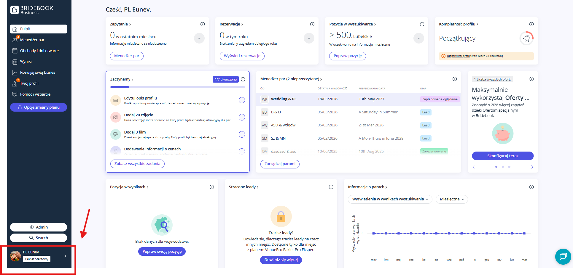This screenshot has height=275, width=573.
Task: Click the 'Skonfiguruj teraz' button
Action: 502,156
